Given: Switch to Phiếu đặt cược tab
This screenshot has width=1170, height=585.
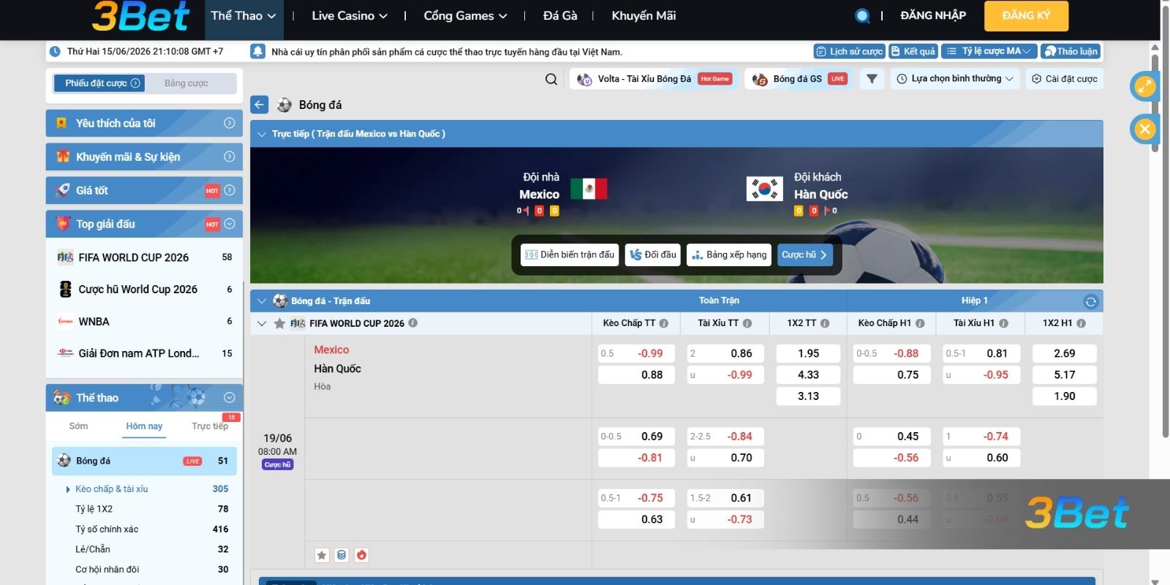Looking at the screenshot, I should click(99, 83).
